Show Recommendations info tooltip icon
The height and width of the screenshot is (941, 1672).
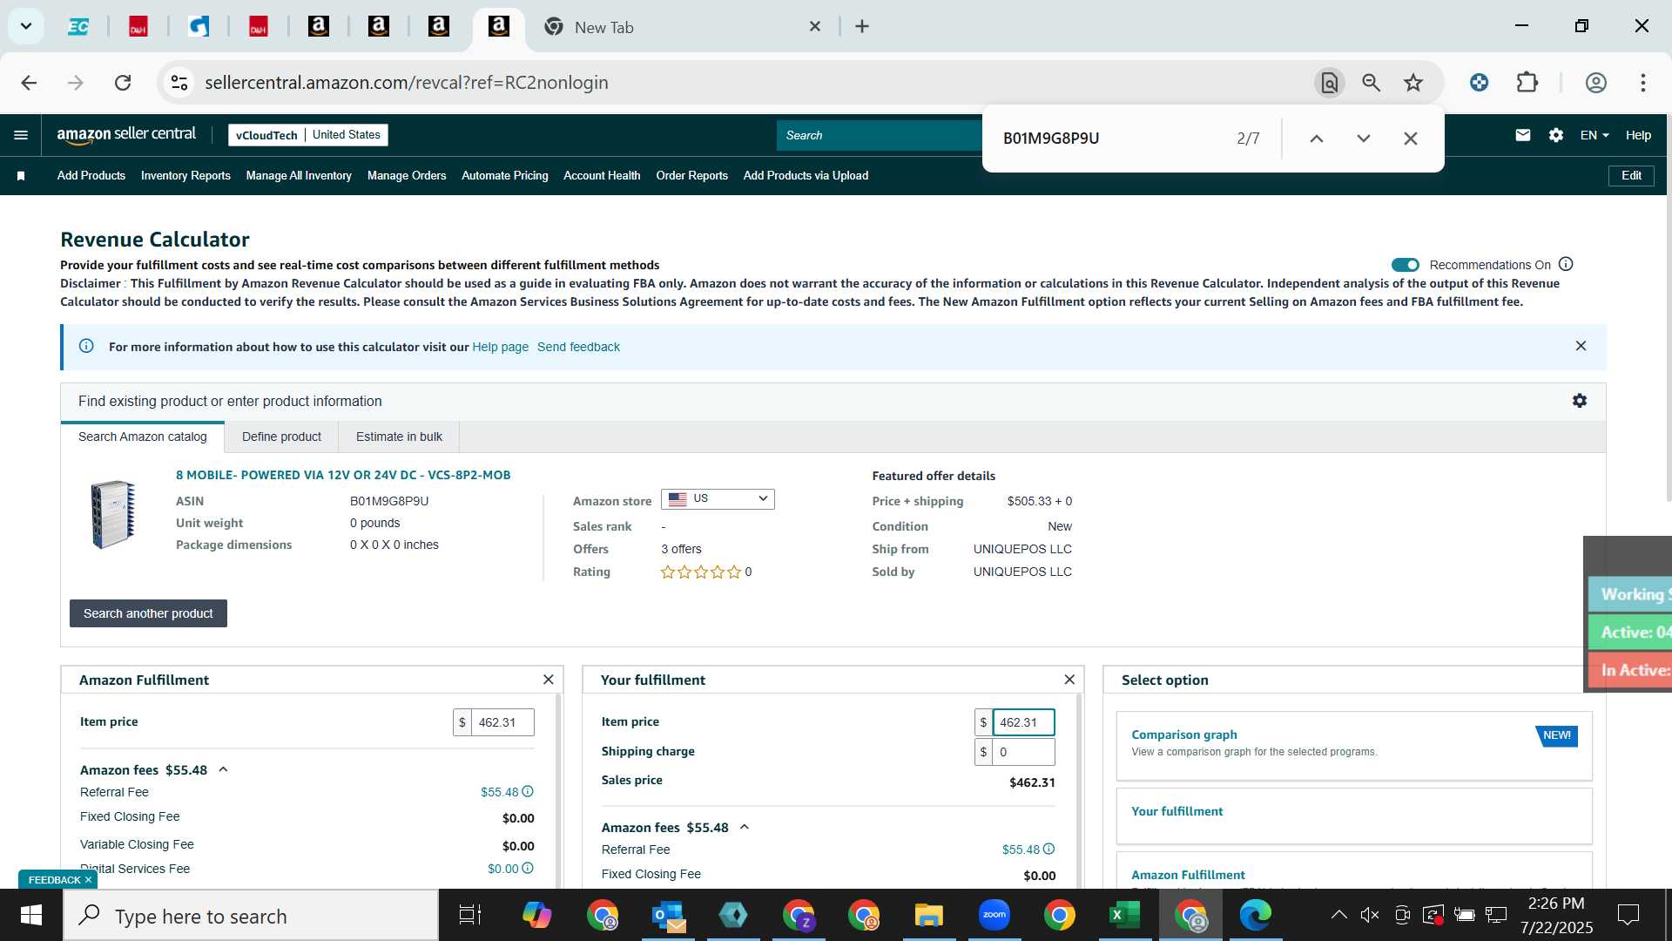[1566, 264]
